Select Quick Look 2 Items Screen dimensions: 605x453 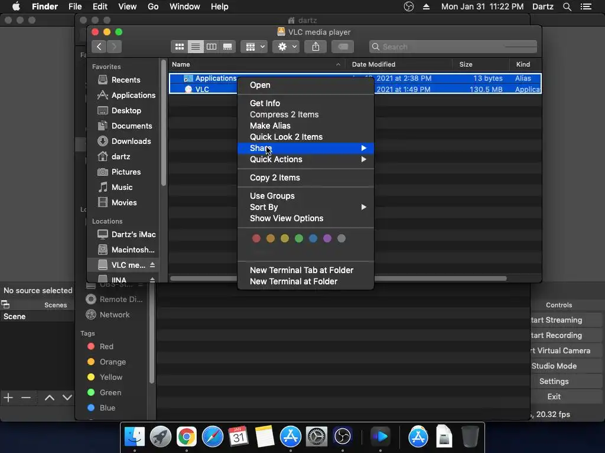click(x=305, y=137)
